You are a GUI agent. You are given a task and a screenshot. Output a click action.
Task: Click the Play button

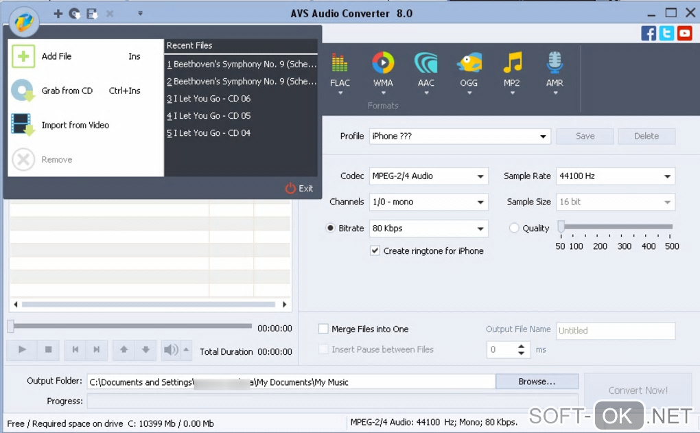23,349
